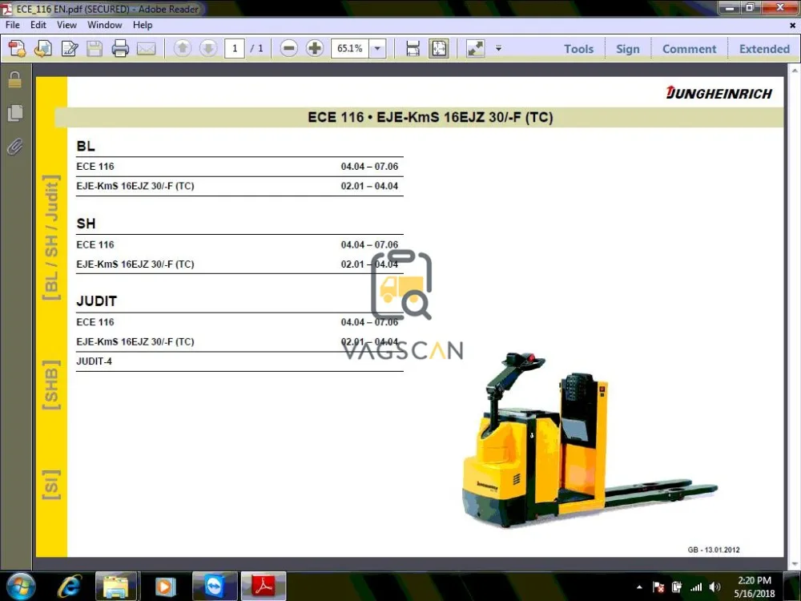Open the Page Thumbnails sidebar panel
Screen dimensions: 801x601
coord(14,114)
